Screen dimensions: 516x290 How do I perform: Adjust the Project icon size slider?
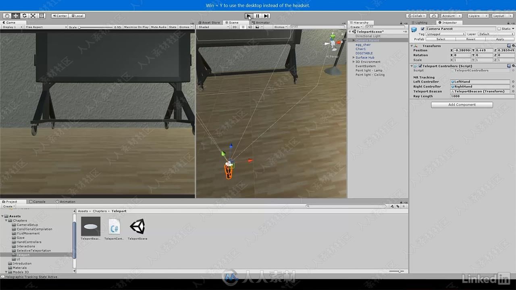396,271
